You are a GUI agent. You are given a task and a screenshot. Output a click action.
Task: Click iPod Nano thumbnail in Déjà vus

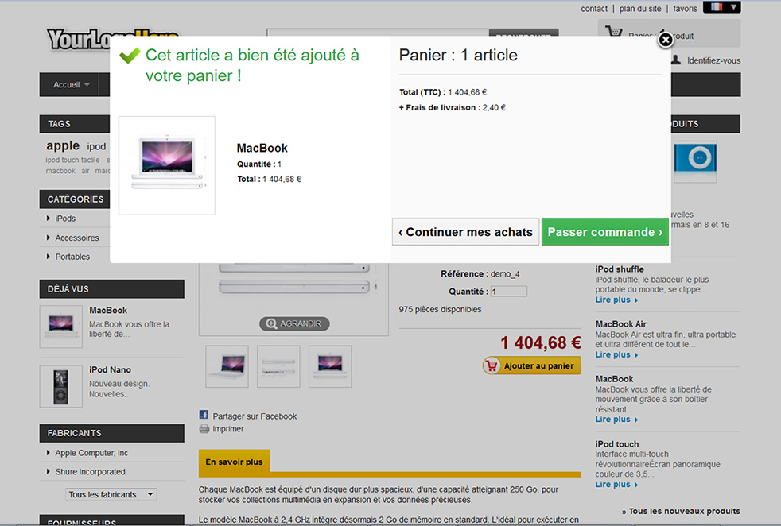click(x=60, y=386)
